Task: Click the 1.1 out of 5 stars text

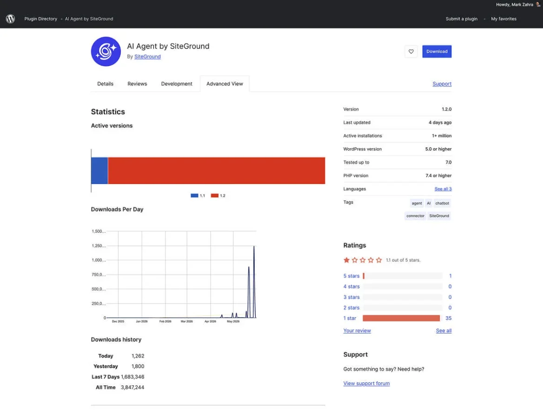Action: click(x=403, y=260)
